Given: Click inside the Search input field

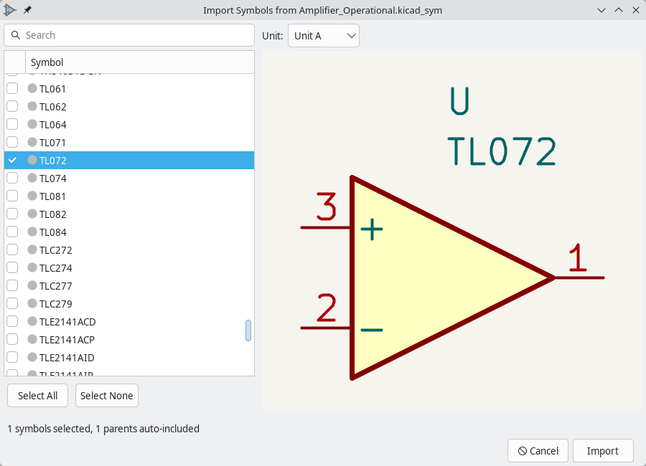Looking at the screenshot, I should 129,34.
